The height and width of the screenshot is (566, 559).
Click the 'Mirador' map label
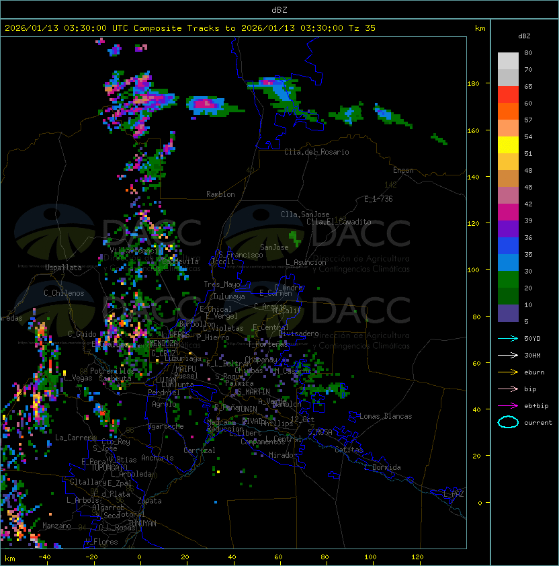tap(283, 455)
